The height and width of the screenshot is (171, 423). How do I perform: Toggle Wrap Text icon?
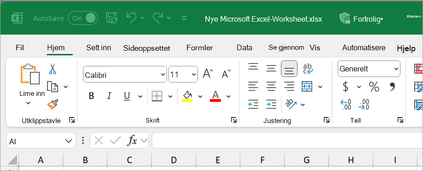(308, 69)
